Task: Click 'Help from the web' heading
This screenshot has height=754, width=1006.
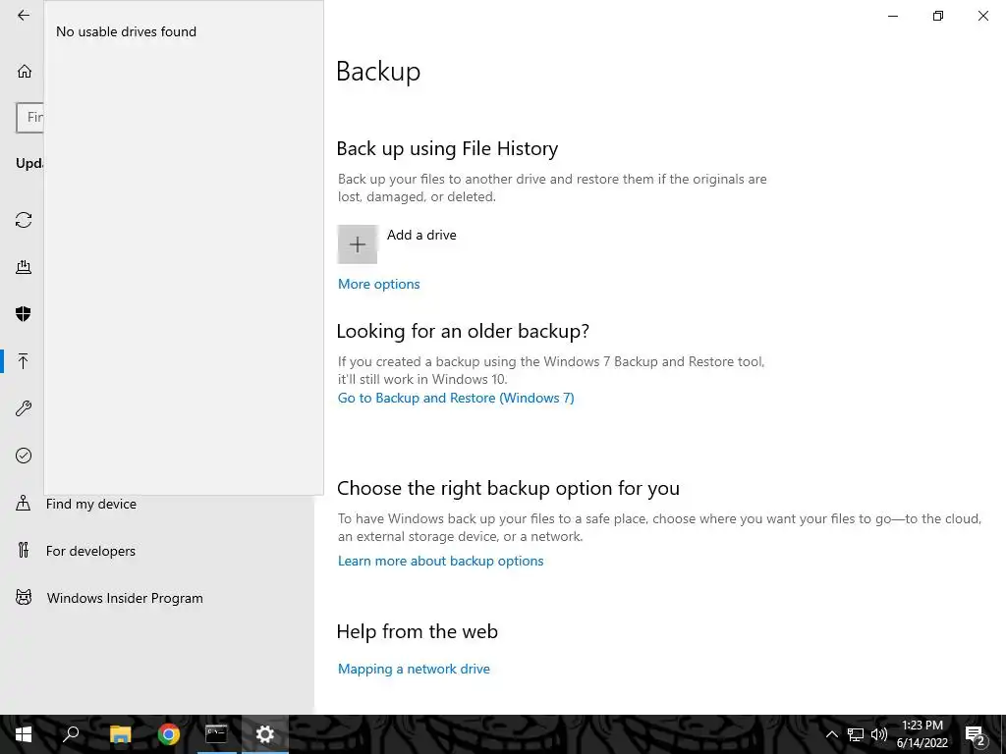Action: [x=417, y=631]
